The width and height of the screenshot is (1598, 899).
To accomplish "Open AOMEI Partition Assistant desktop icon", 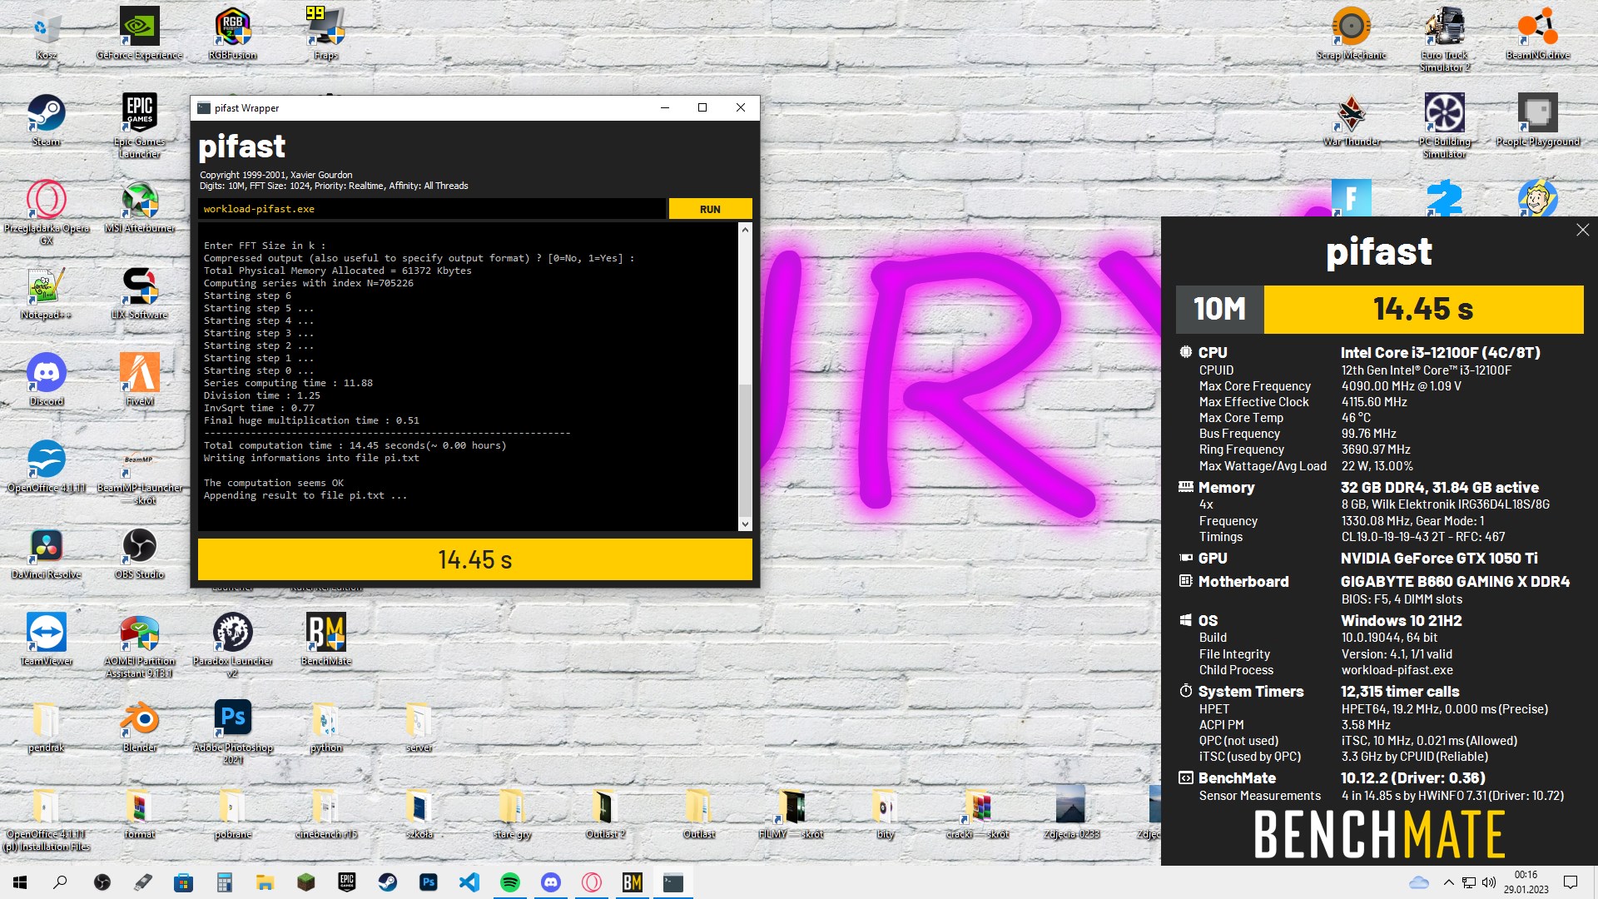I will click(140, 645).
